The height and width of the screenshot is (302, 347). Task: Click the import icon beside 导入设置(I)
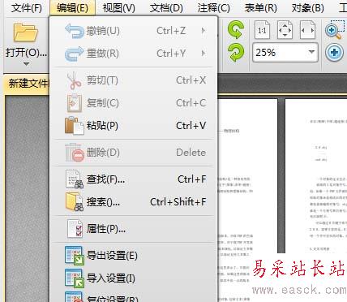(75, 278)
